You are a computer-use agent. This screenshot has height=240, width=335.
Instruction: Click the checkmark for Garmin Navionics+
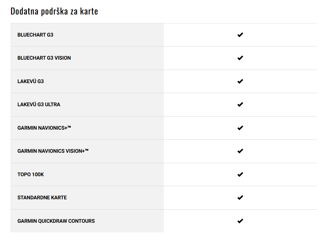(x=240, y=128)
